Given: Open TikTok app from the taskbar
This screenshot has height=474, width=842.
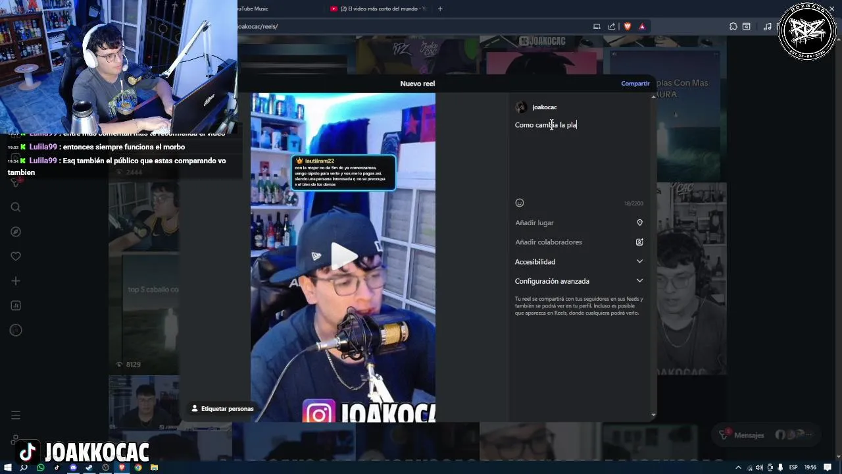Looking at the screenshot, I should pos(57,467).
